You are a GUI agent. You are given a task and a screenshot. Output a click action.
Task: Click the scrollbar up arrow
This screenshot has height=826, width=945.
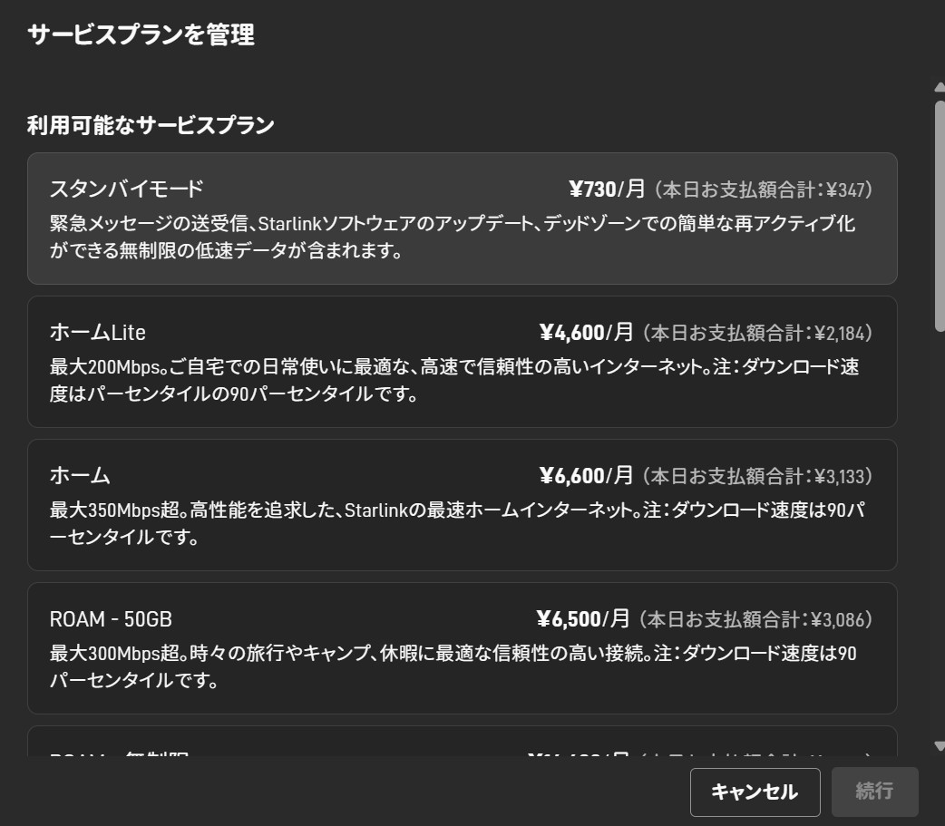(940, 87)
